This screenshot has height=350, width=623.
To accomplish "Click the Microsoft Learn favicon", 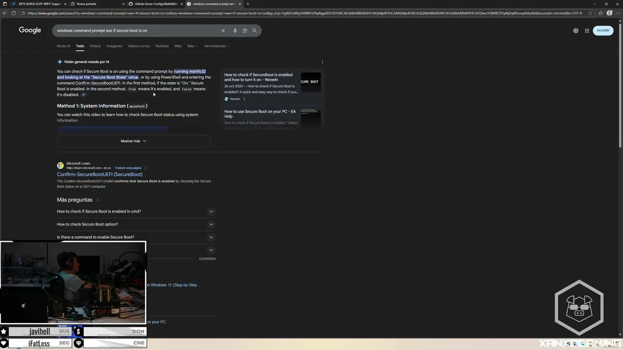I will pos(60,165).
